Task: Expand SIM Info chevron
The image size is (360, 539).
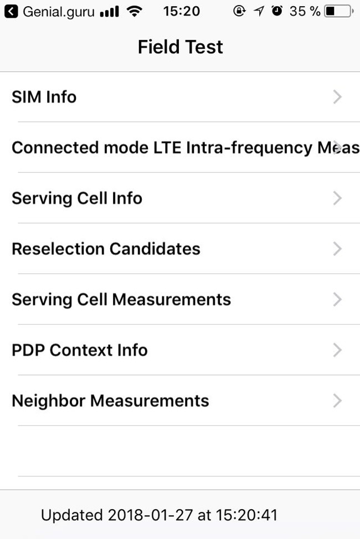Action: 337,97
